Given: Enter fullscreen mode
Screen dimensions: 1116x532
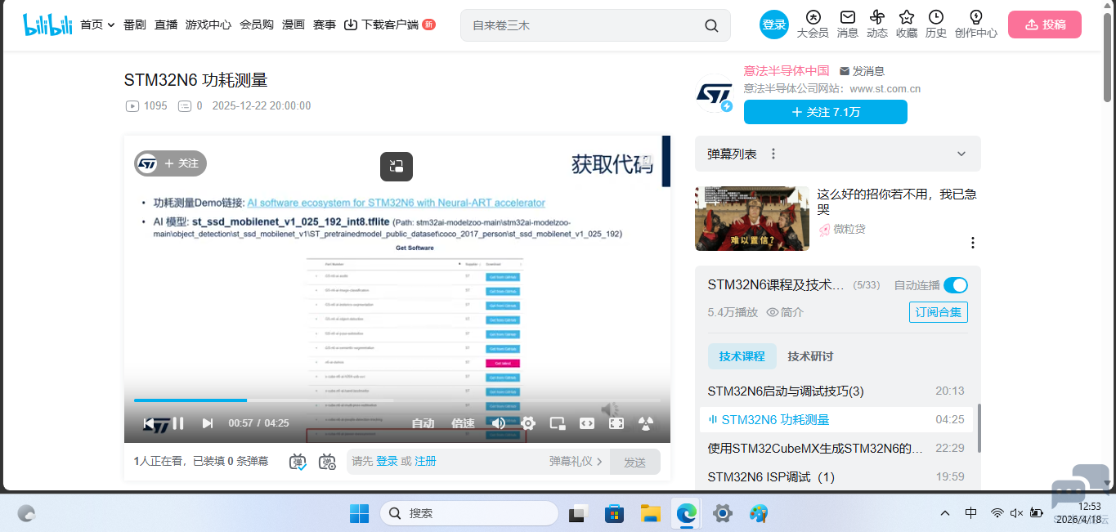Looking at the screenshot, I should (x=616, y=423).
